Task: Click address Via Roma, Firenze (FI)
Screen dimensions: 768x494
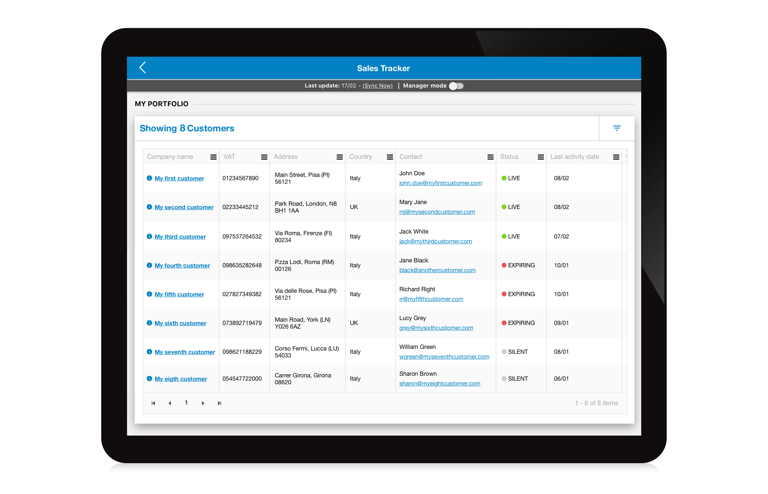Action: (303, 233)
